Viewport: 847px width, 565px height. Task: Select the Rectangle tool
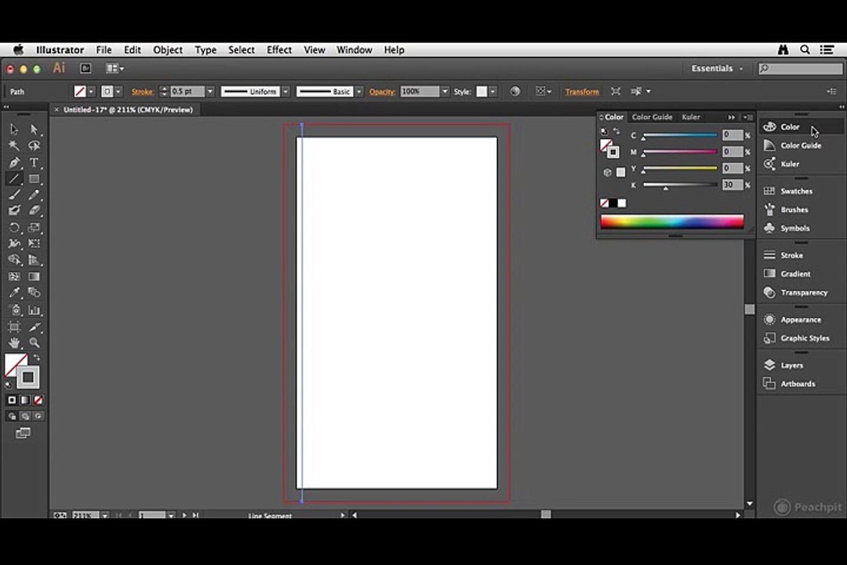34,178
